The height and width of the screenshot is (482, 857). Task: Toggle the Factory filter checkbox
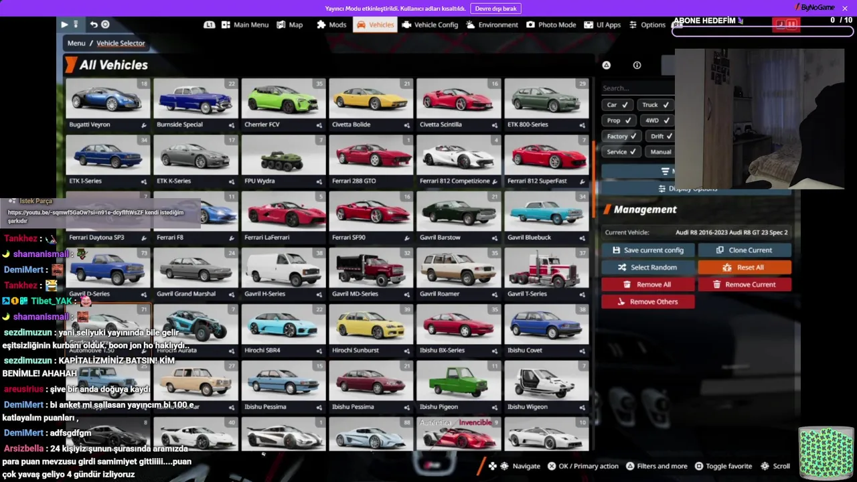(x=621, y=136)
